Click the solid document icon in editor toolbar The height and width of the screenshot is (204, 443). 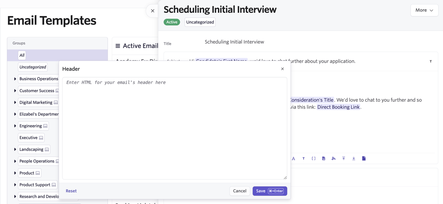(x=364, y=159)
